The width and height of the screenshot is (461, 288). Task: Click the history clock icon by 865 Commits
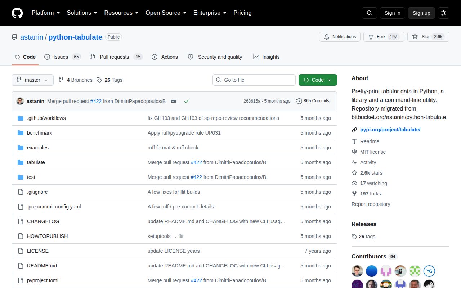(x=299, y=101)
